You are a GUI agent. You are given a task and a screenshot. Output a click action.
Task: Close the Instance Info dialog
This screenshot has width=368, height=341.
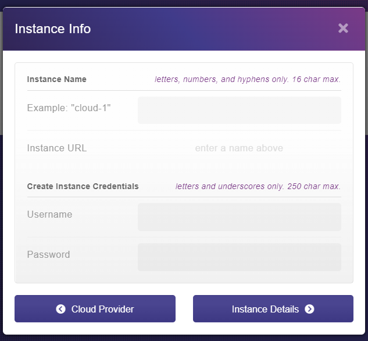point(343,28)
